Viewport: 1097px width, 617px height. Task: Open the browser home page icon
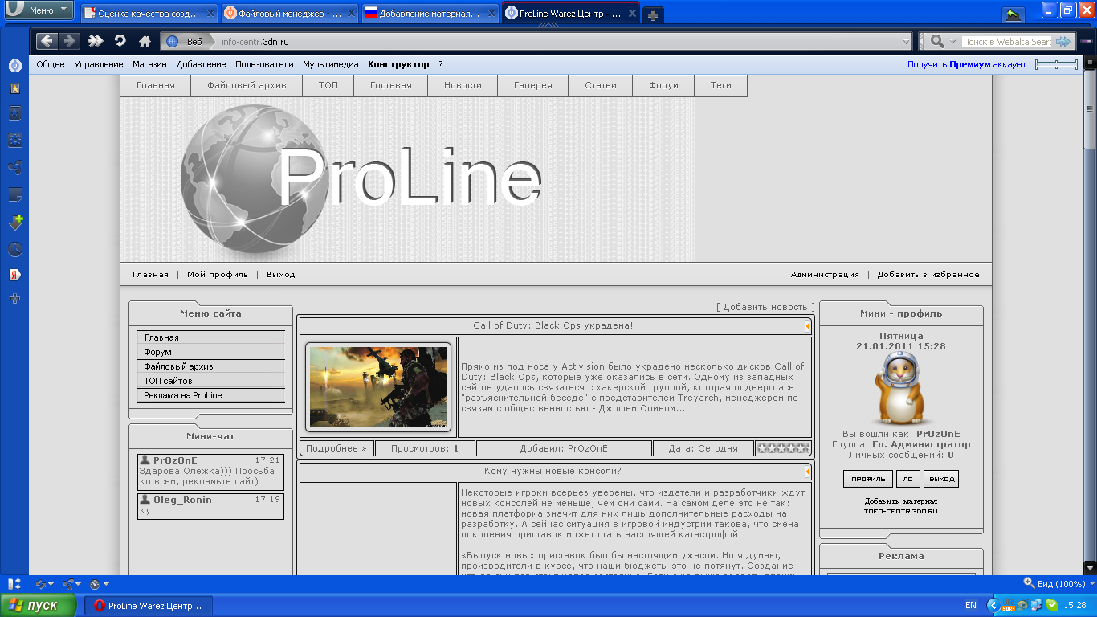(145, 41)
